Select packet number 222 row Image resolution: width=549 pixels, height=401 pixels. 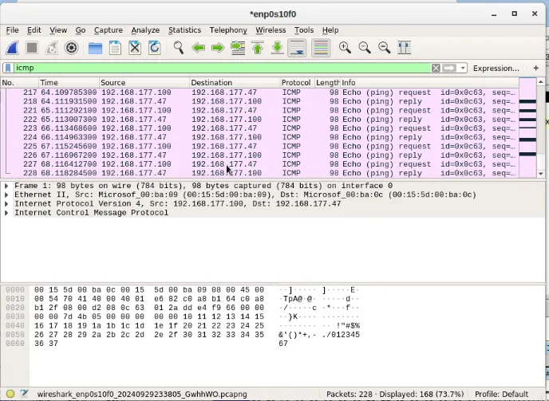click(259, 120)
